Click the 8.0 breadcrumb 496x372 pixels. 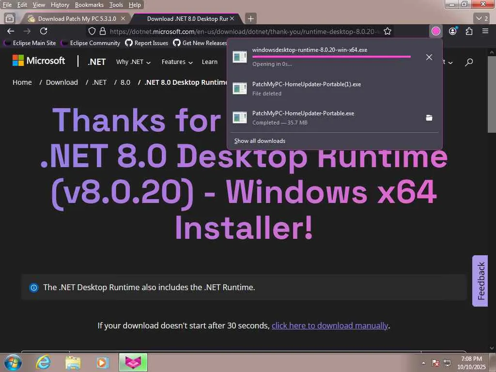(125, 82)
